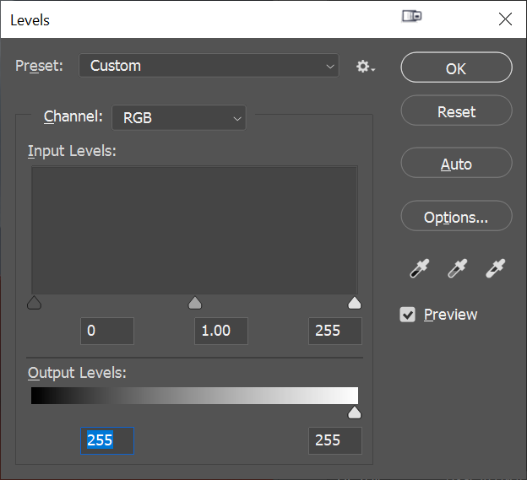Click the gamma 1.00 input field
Viewport: 527px width, 480px height.
(x=221, y=331)
